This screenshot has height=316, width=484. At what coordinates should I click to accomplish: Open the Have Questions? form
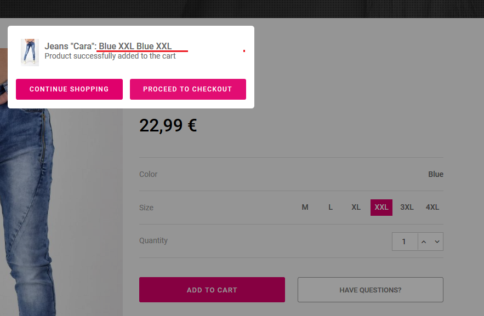[371, 290]
